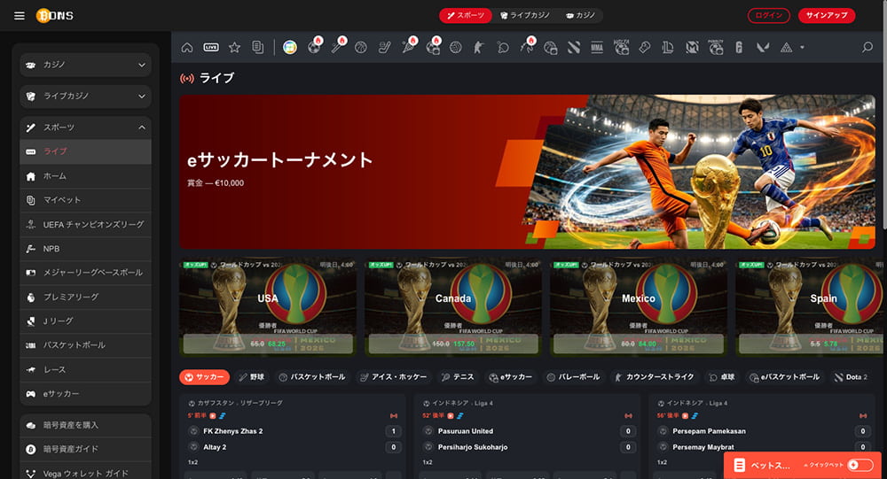The height and width of the screenshot is (479, 887).
Task: Open レース in the sidebar
Action: click(85, 369)
